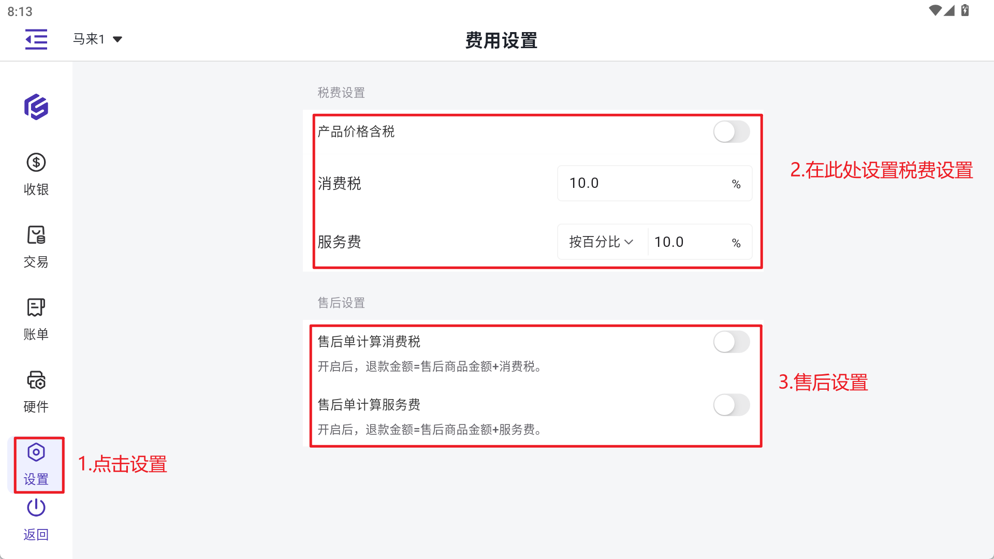Turn on 售后单计算服务费 switch
The width and height of the screenshot is (994, 559).
731,405
